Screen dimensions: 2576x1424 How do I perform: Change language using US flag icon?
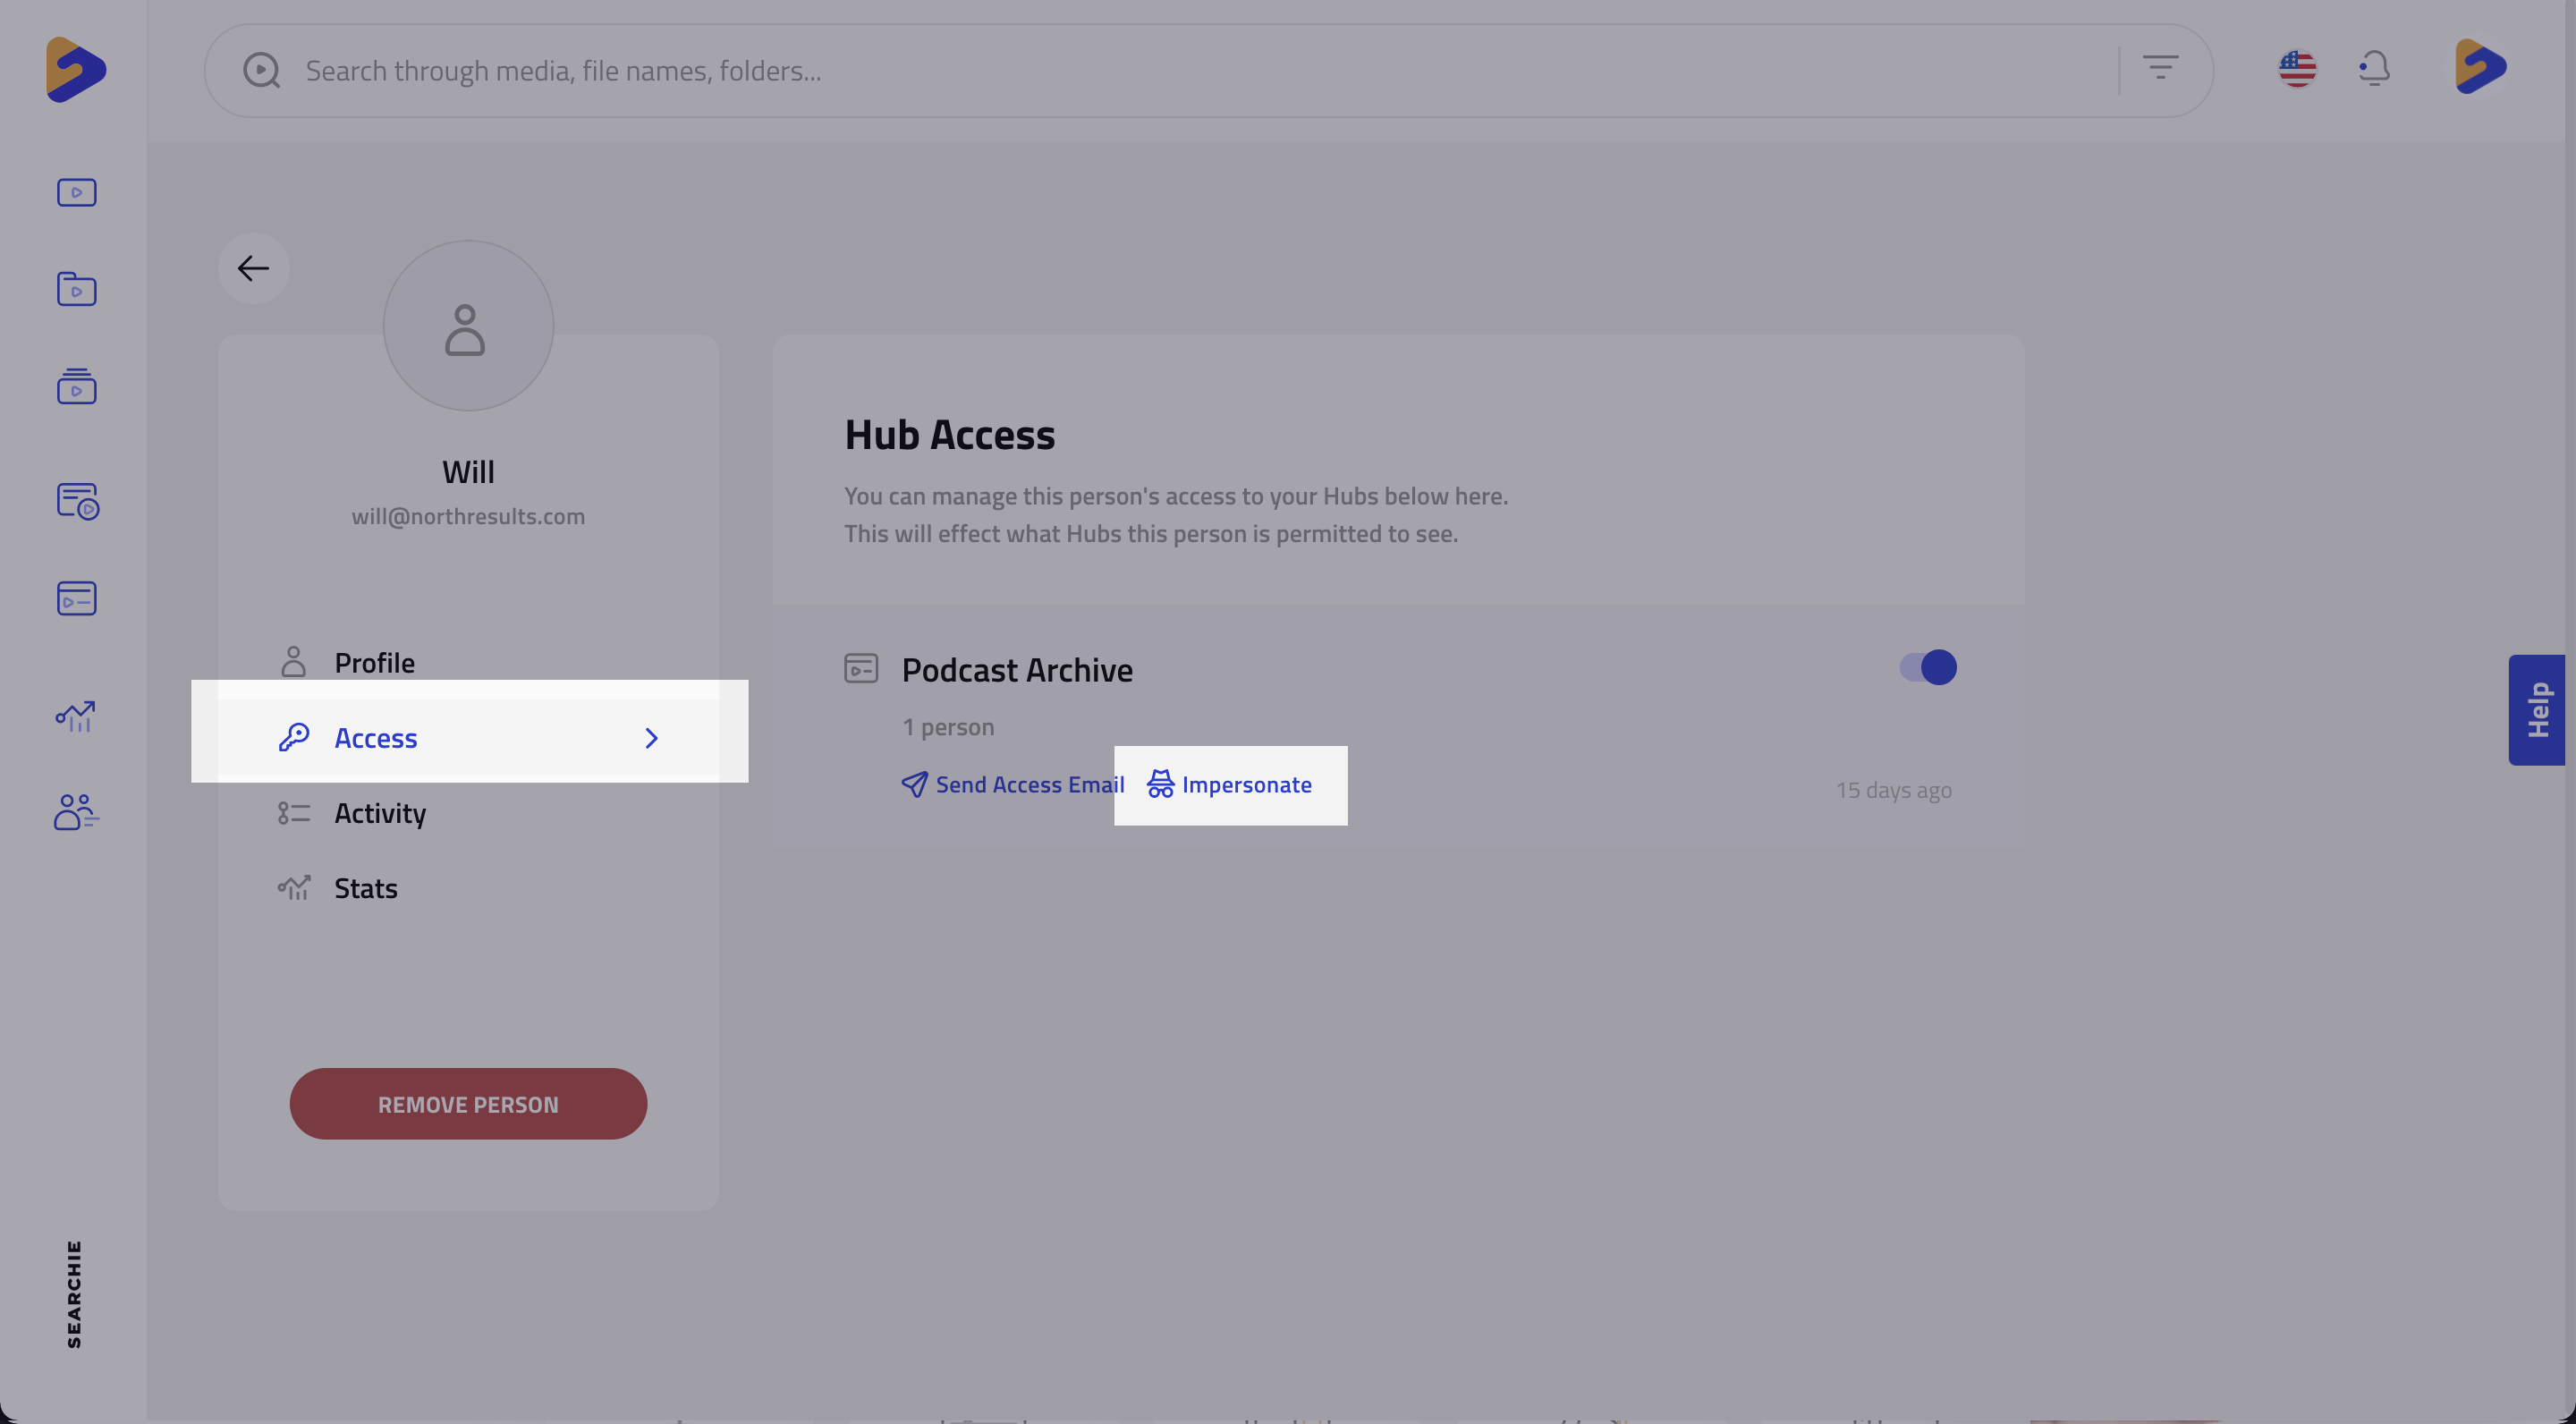(x=2297, y=69)
